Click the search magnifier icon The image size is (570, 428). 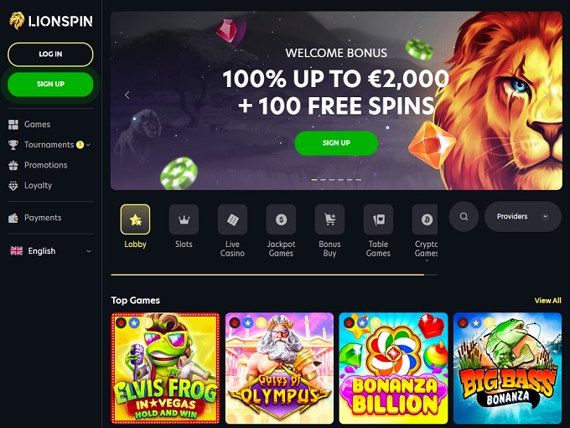pos(464,217)
